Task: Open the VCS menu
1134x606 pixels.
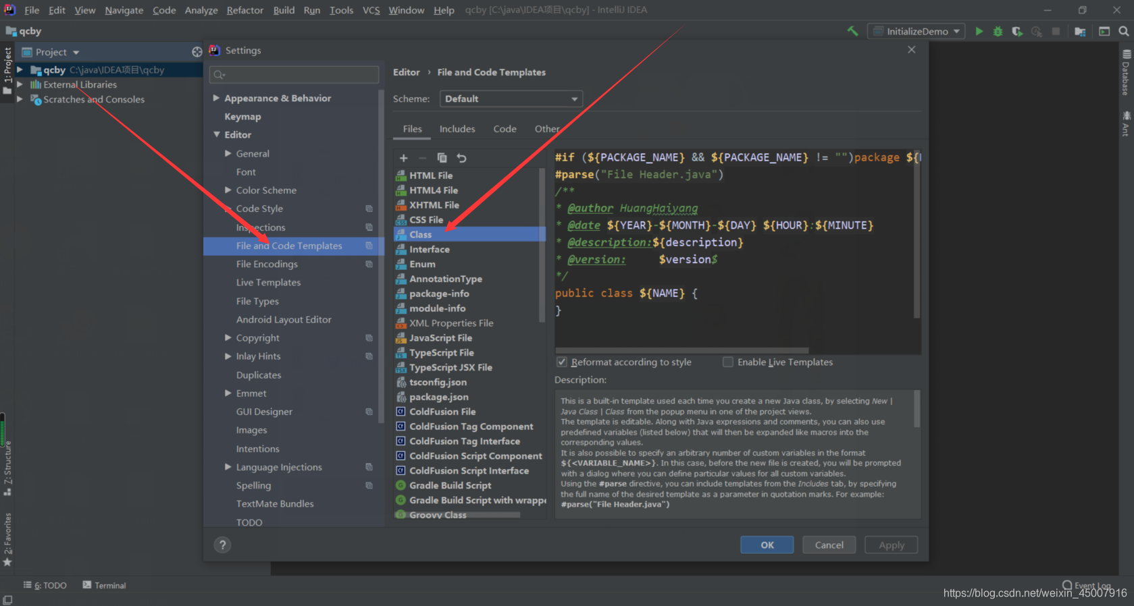Action: point(371,10)
